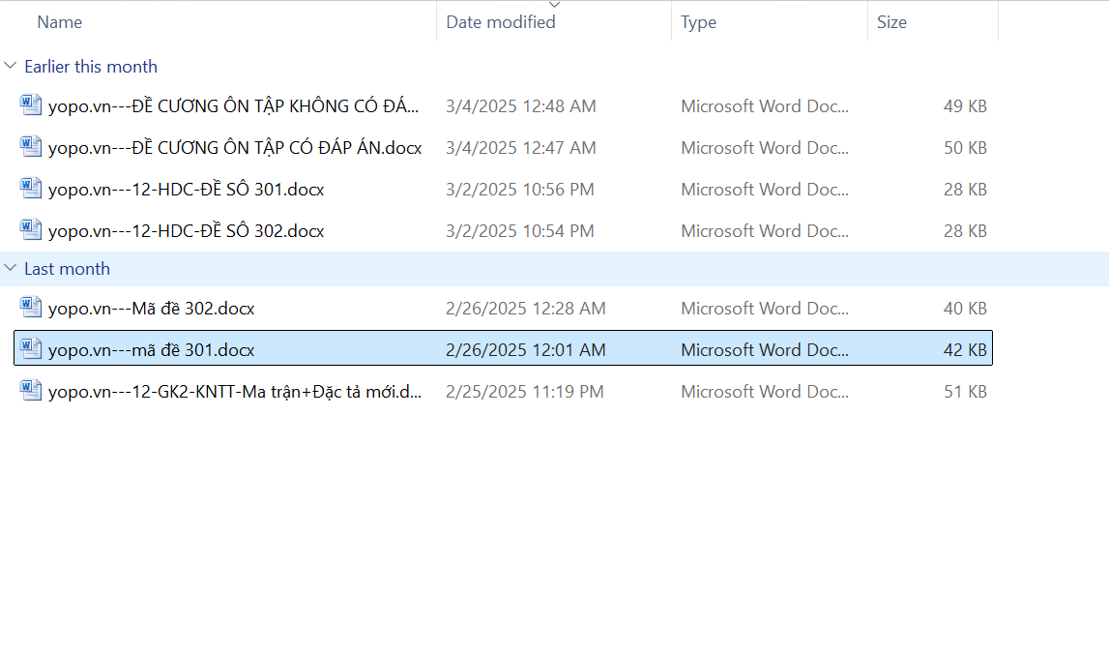
Task: Click Word icon of 12-GK2-KNTT-Ma trận file
Action: pyautogui.click(x=31, y=391)
